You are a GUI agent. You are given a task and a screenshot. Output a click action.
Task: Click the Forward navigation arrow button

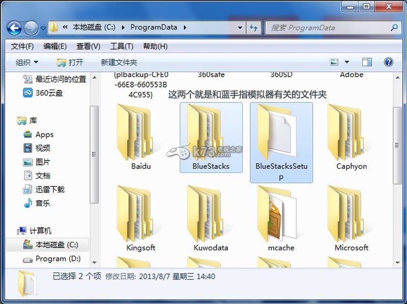pos(31,27)
